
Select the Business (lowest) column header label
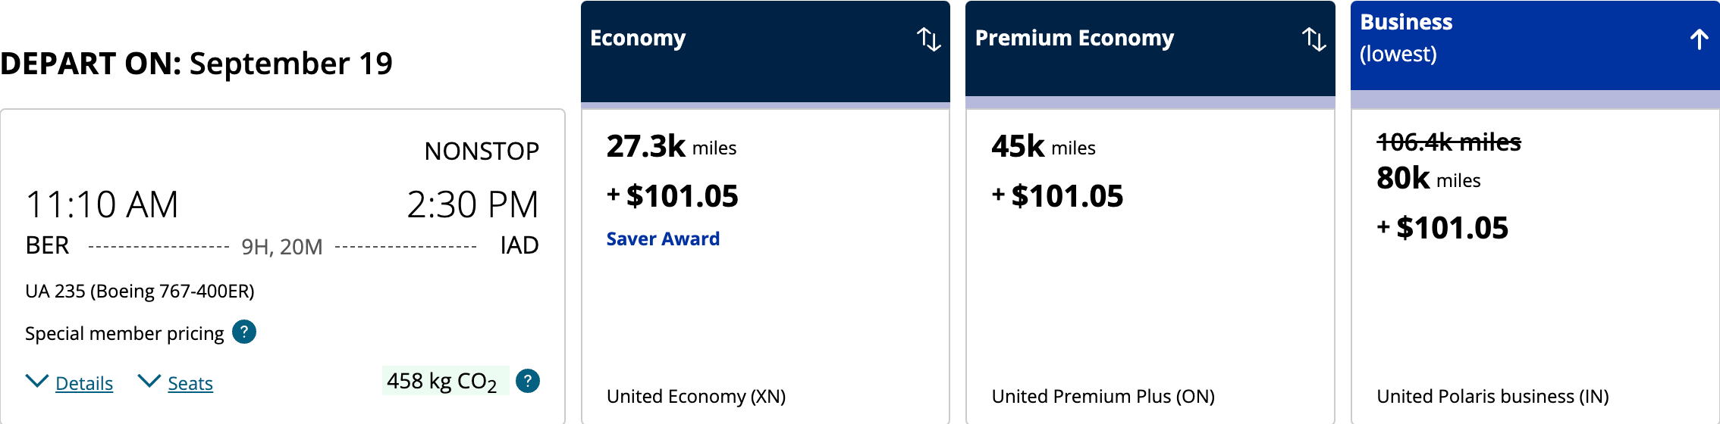(1406, 38)
